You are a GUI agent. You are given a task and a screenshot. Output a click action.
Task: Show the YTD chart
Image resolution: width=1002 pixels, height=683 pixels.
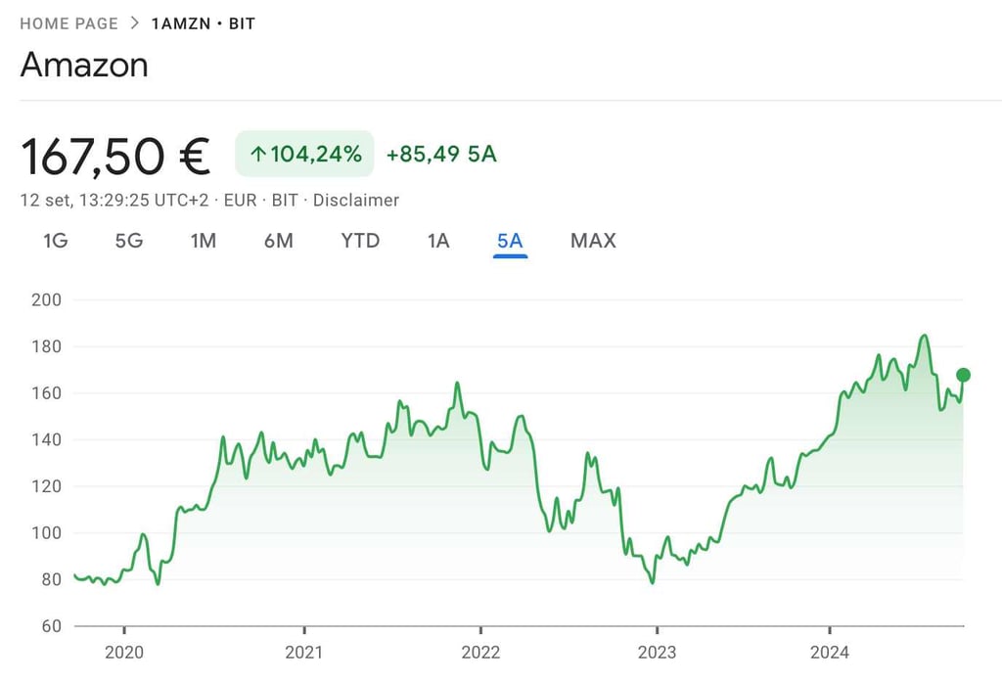(x=359, y=241)
